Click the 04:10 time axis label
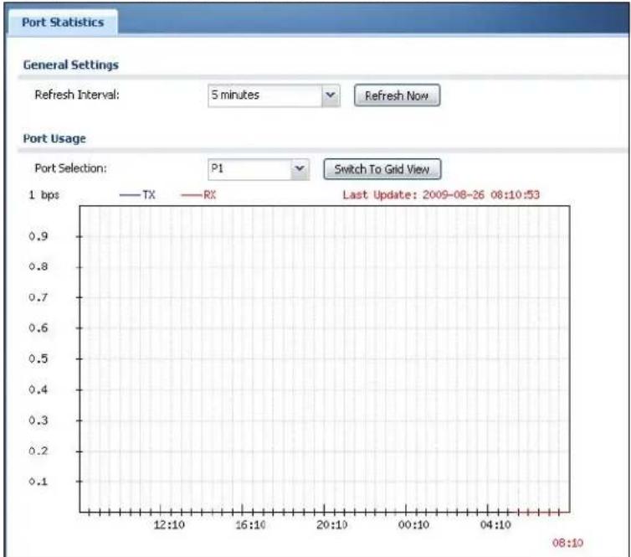 (495, 525)
